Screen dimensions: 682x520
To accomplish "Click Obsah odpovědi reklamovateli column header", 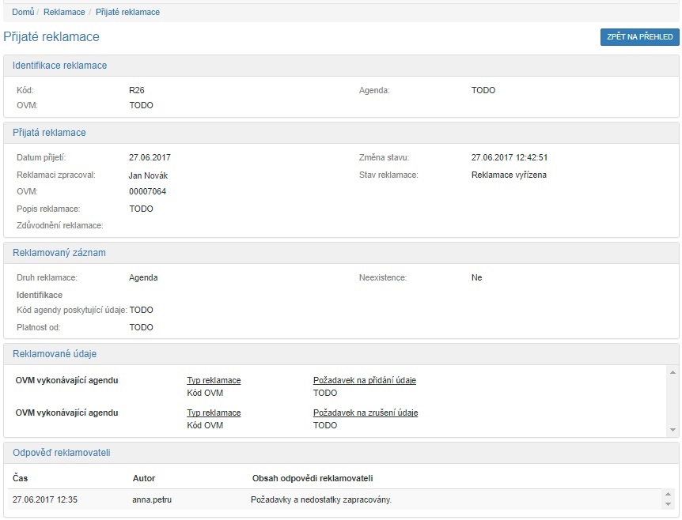I will (312, 478).
